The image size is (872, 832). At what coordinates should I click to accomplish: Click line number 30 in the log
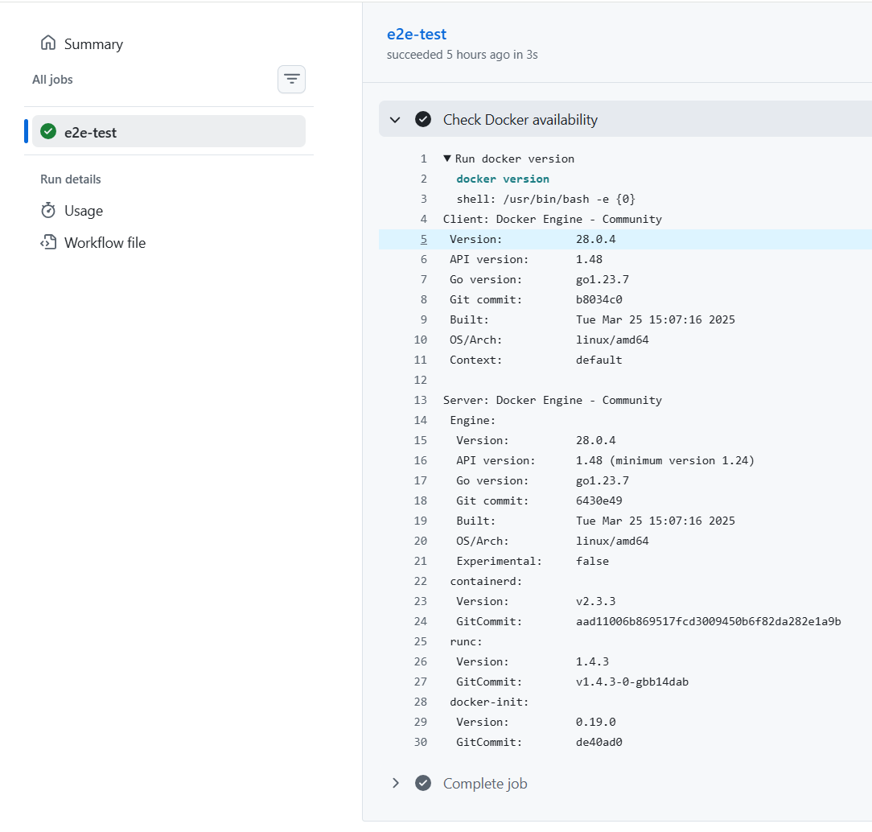point(421,742)
